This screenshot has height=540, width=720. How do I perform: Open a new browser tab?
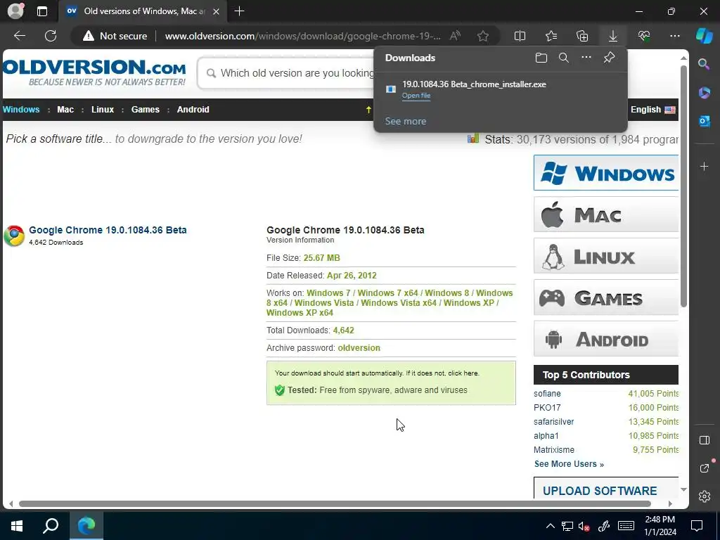click(x=239, y=11)
